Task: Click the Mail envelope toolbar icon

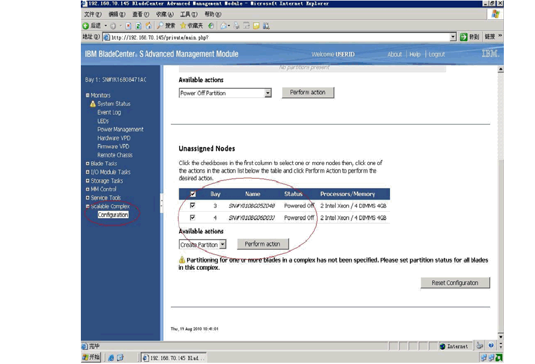Action: click(223, 26)
